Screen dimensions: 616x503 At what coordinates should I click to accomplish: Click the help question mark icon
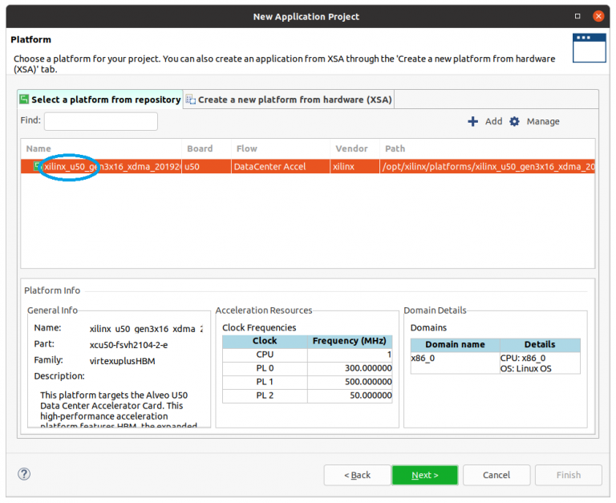[24, 474]
